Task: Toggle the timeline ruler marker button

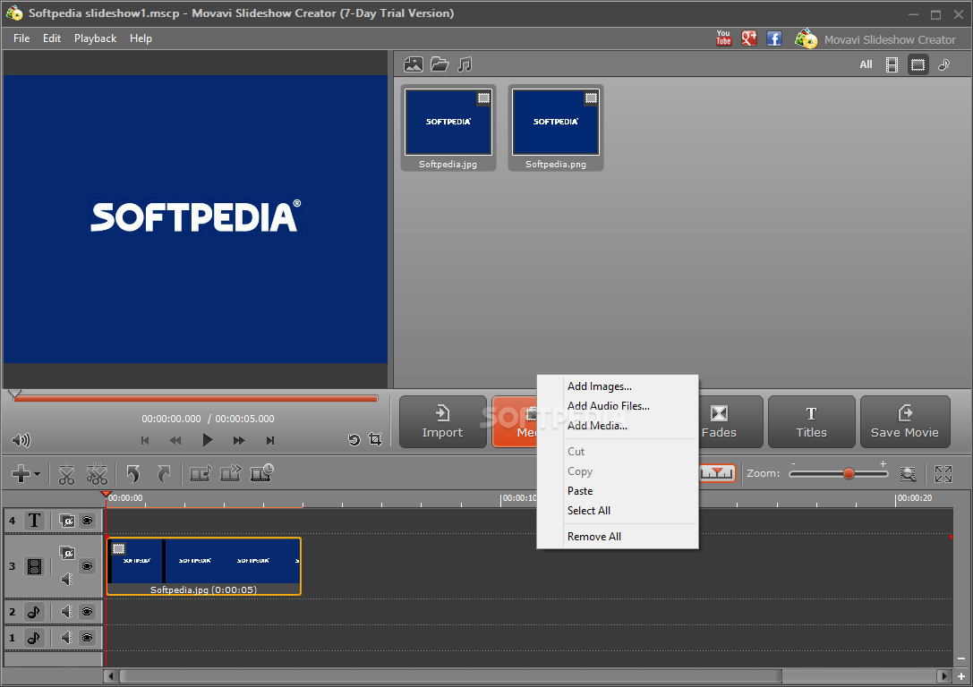Action: tap(717, 474)
